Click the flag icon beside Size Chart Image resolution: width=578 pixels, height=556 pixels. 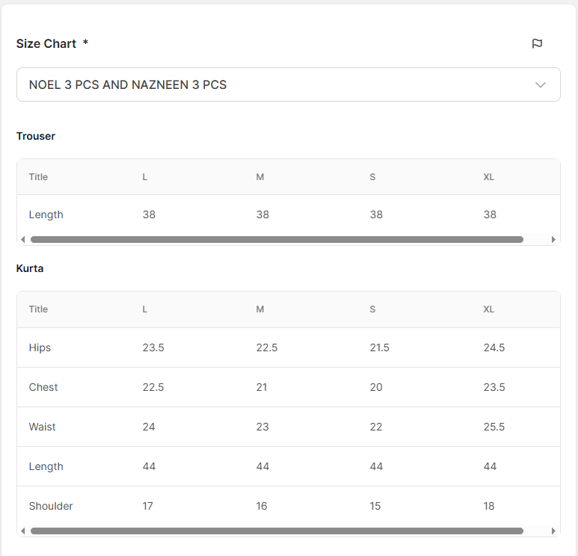pos(537,43)
